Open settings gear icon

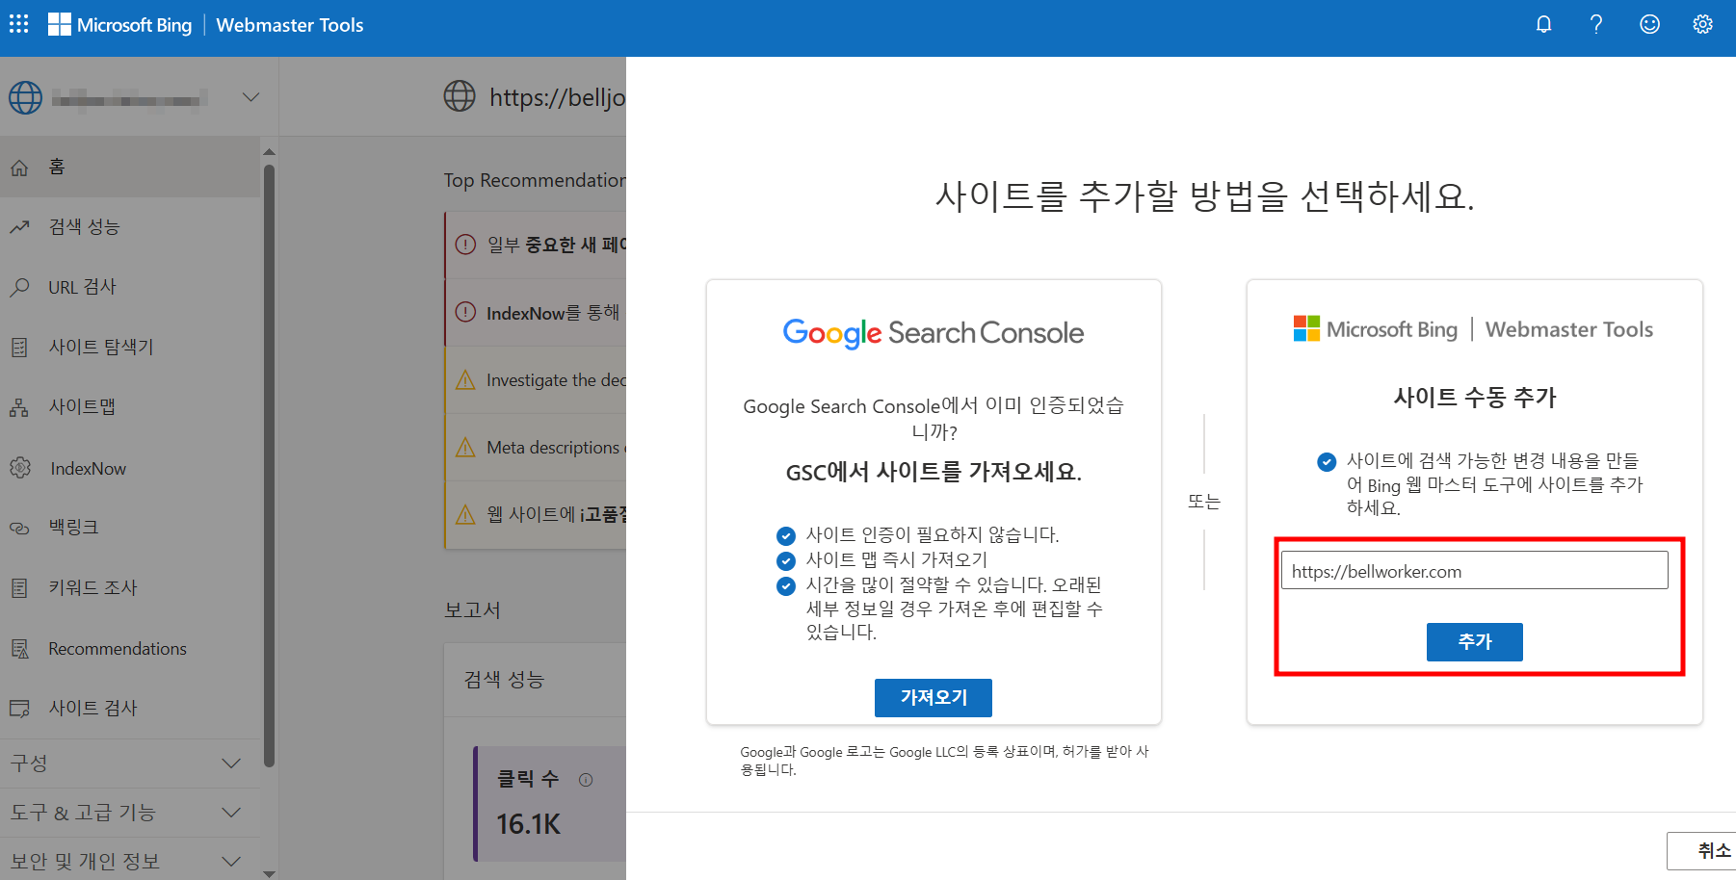click(x=1702, y=24)
